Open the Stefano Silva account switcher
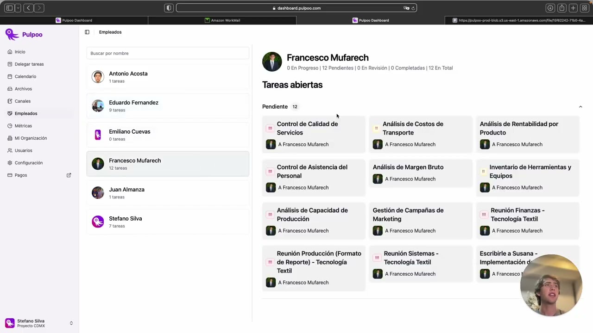 point(39,323)
